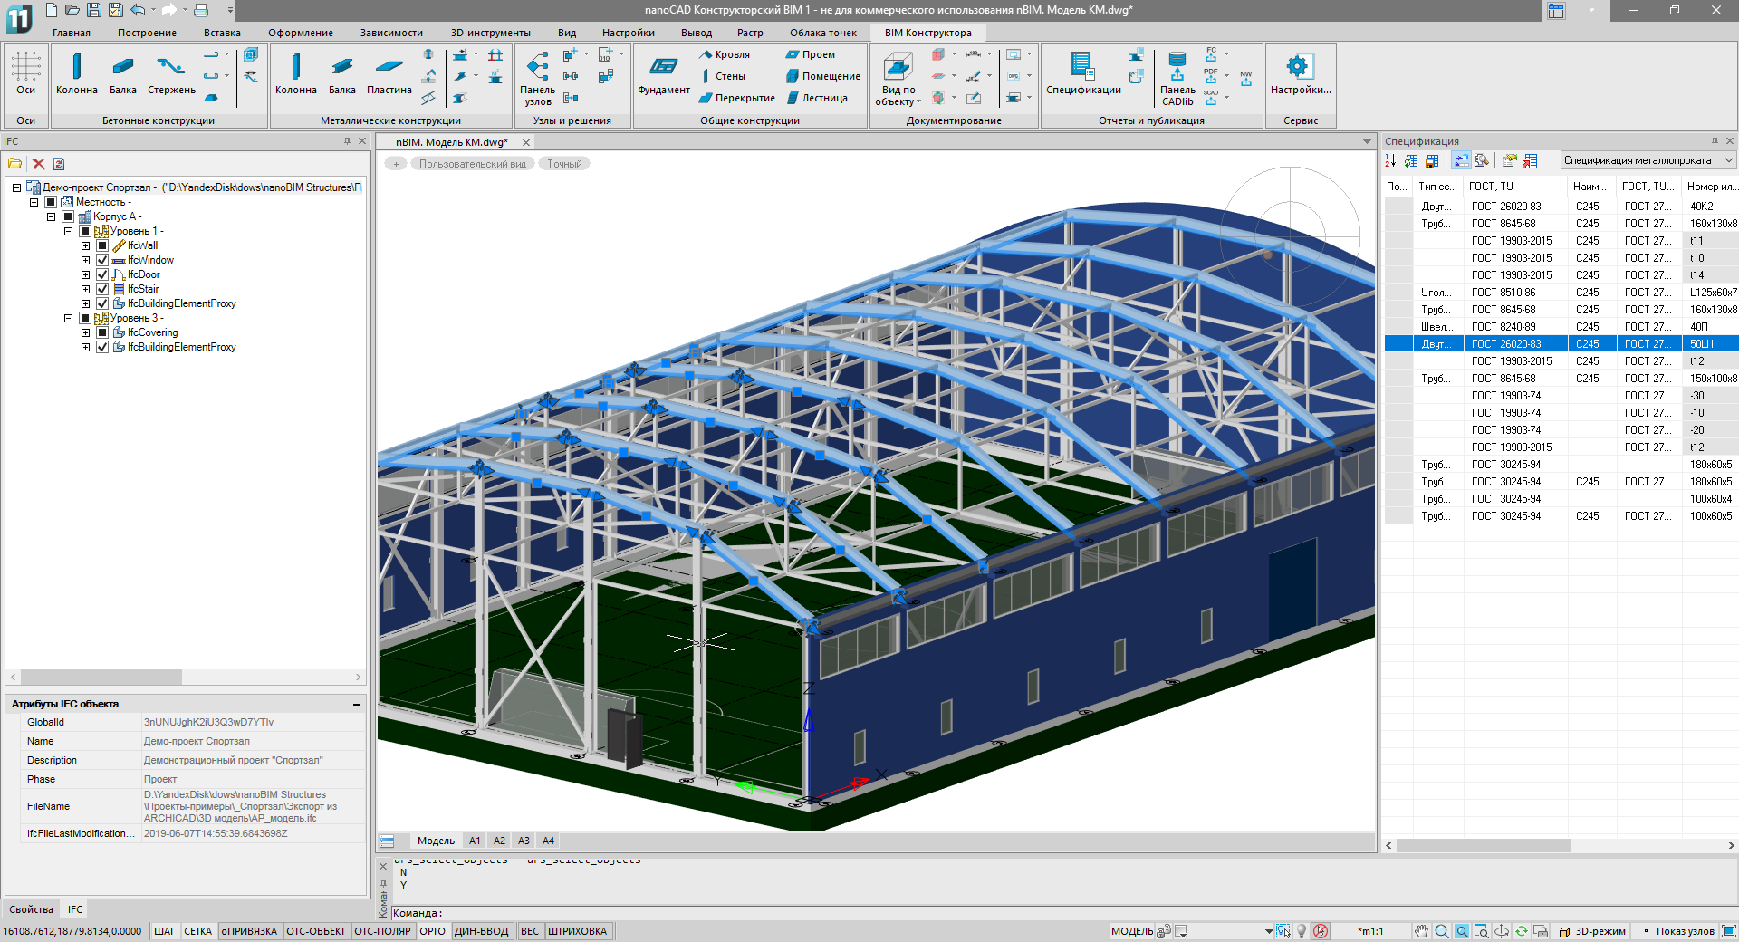Select the concrete Колонна tool

(76, 73)
